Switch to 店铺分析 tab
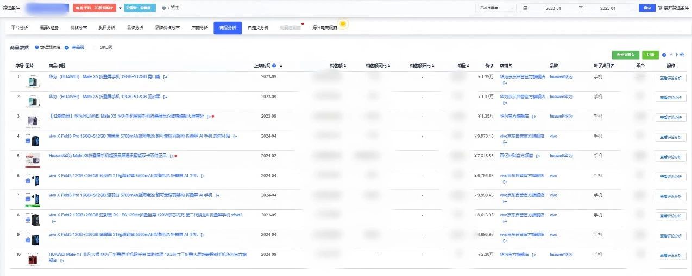This screenshot has width=692, height=276. (200, 28)
